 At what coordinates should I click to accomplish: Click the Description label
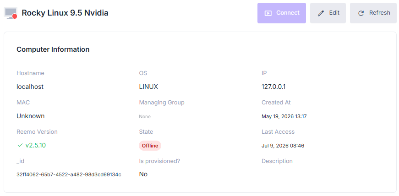click(x=277, y=161)
